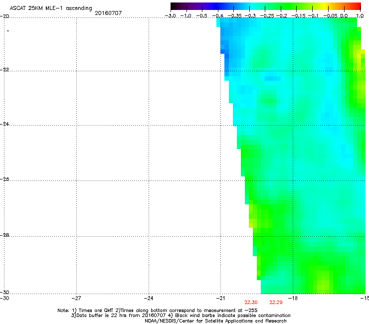Click the 'Data buffer is 22 hrs' note line
369x324 pixels.
point(181,316)
